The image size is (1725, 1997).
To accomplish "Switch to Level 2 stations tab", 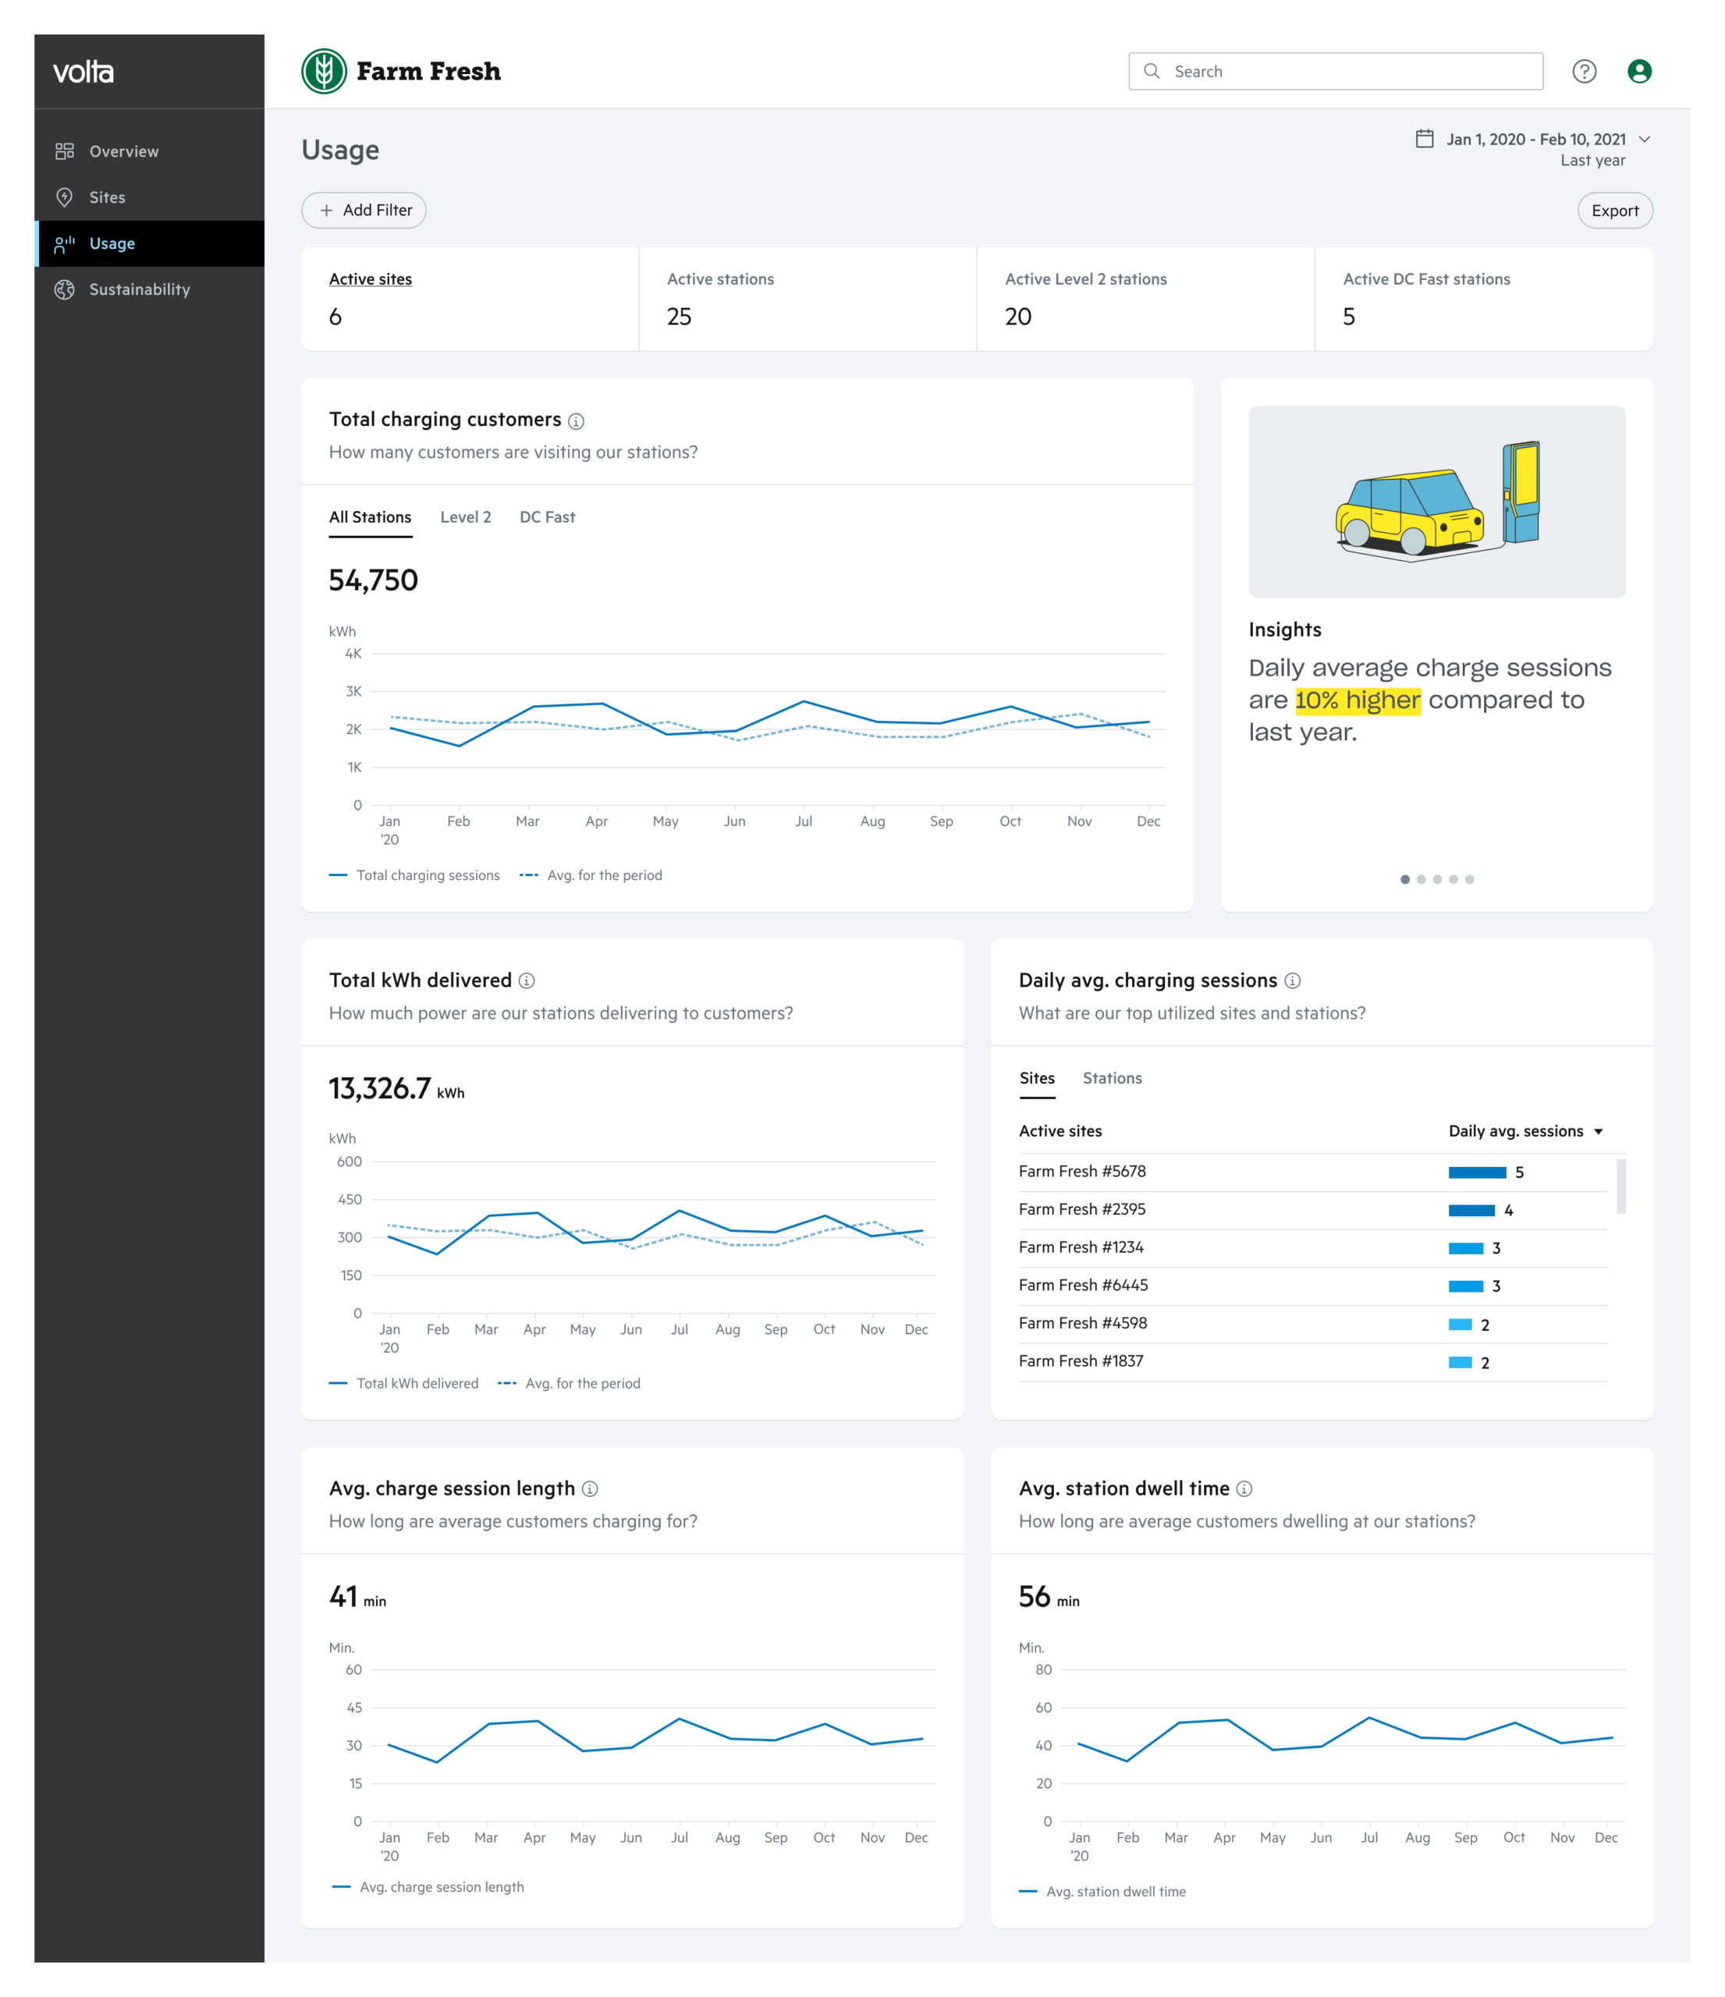I will coord(466,517).
